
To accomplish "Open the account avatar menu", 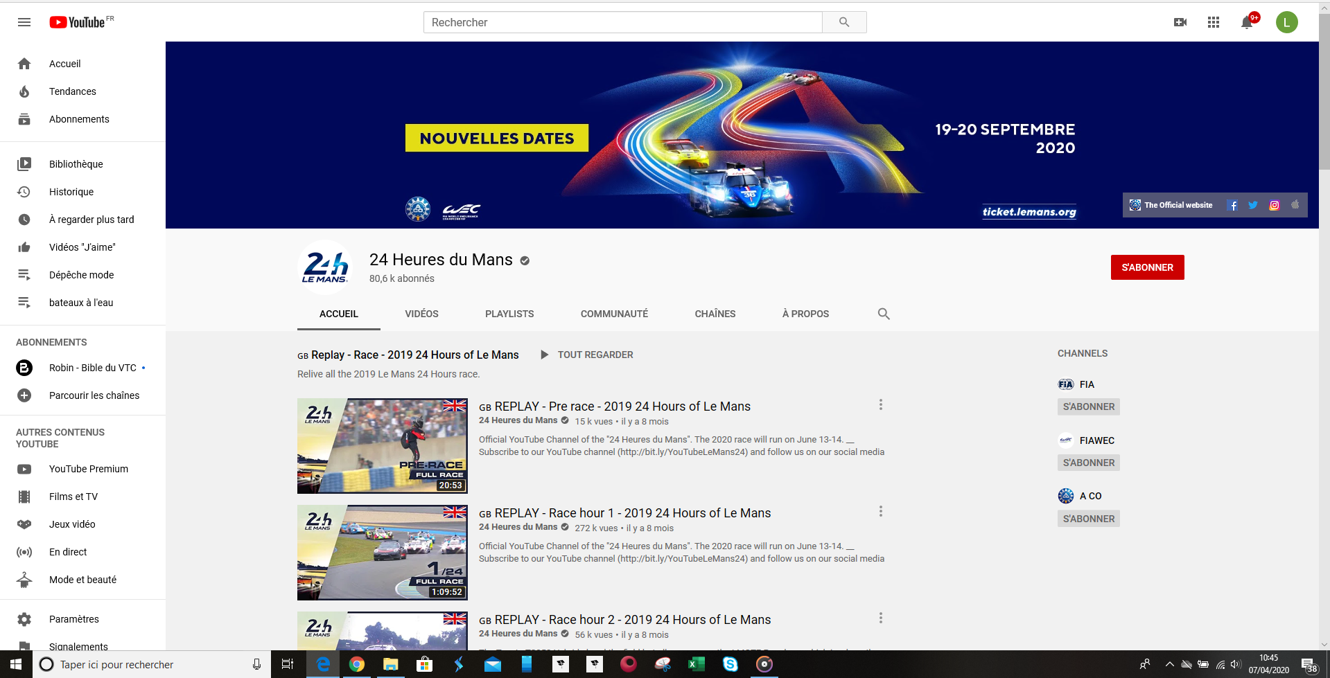I will (x=1287, y=22).
